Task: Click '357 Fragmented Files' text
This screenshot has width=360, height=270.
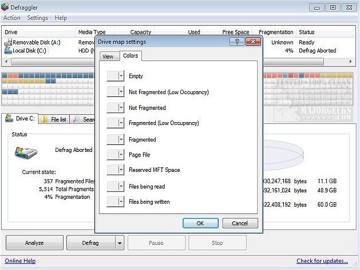Action: pyautogui.click(x=69, y=181)
